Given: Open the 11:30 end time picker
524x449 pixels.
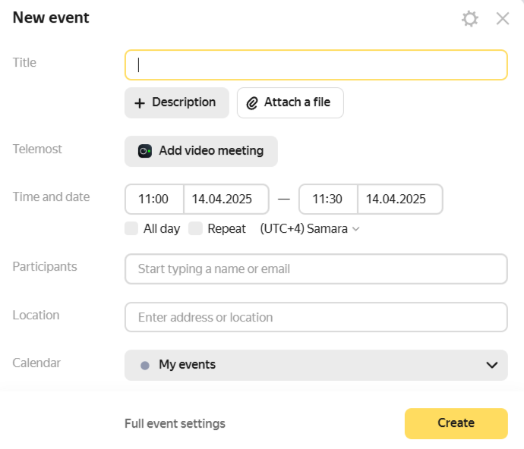Looking at the screenshot, I should (x=327, y=199).
